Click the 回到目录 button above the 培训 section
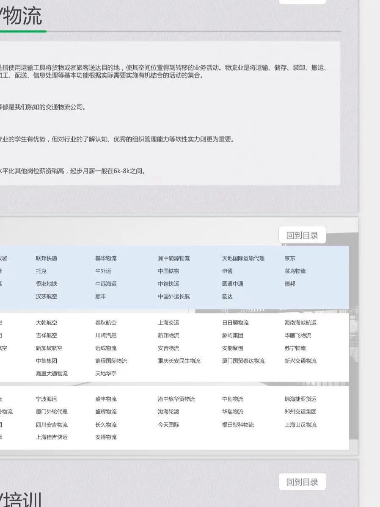 point(302,482)
